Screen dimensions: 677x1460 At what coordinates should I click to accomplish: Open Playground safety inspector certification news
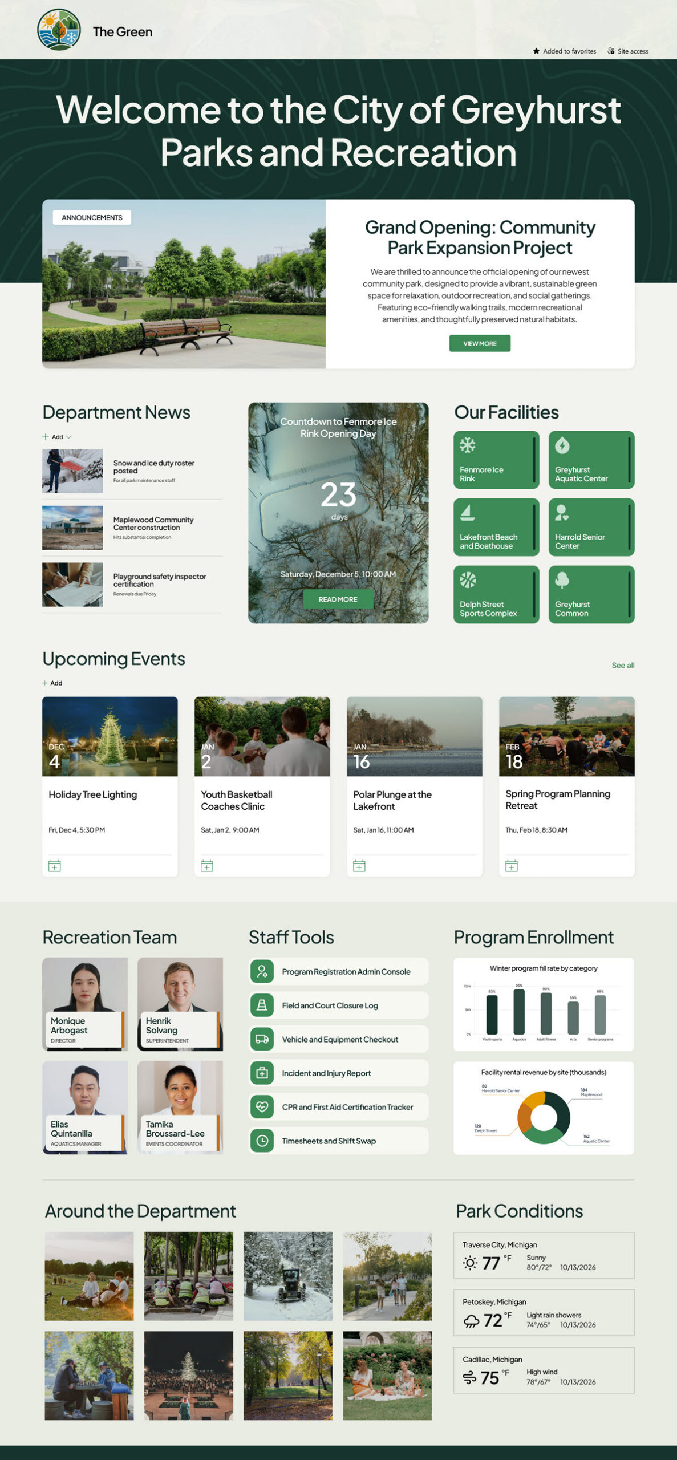click(x=160, y=580)
